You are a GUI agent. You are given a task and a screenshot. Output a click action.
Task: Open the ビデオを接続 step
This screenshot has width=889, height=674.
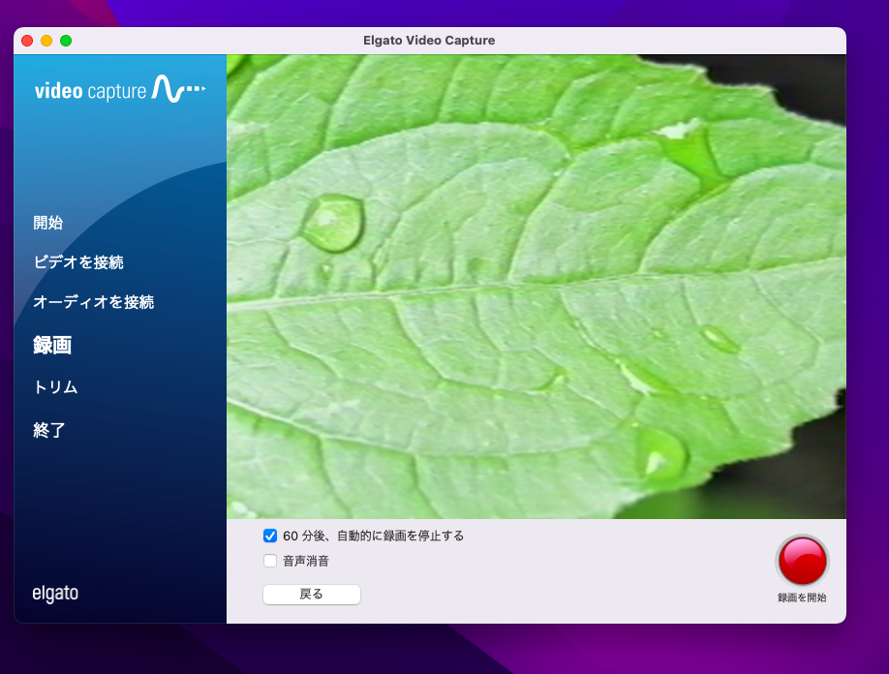[x=78, y=262]
